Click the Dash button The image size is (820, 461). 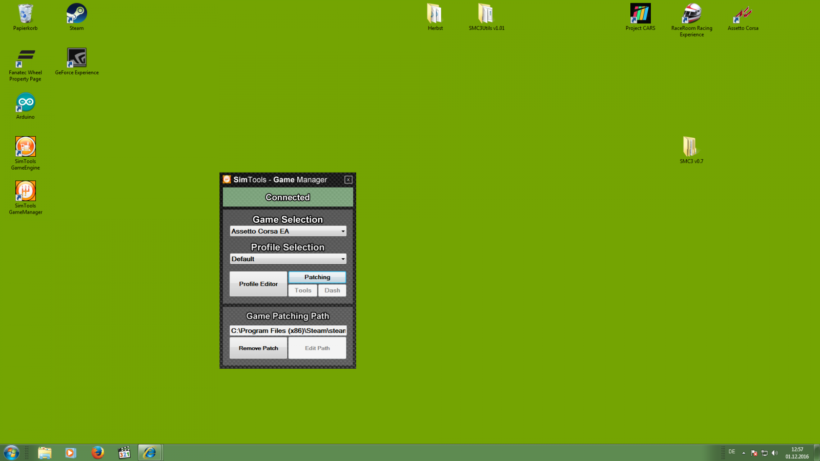[x=332, y=290]
